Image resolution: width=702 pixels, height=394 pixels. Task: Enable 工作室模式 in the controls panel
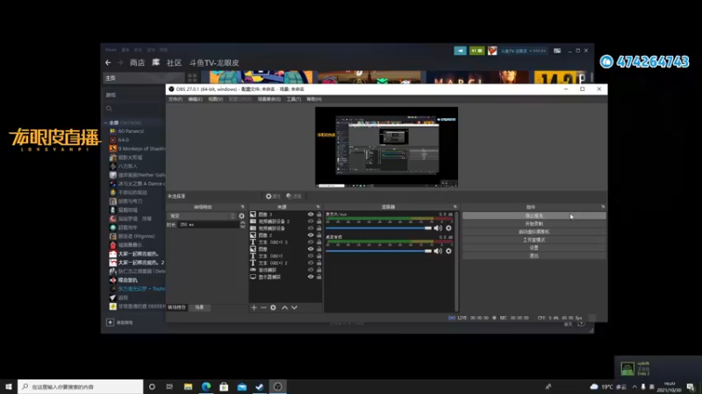[x=534, y=239]
